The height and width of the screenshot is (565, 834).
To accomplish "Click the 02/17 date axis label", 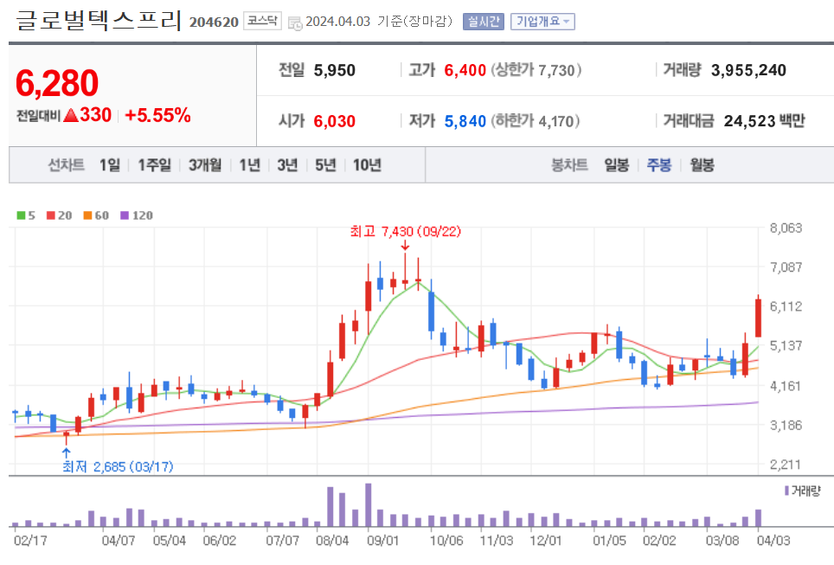I will 30,541.
